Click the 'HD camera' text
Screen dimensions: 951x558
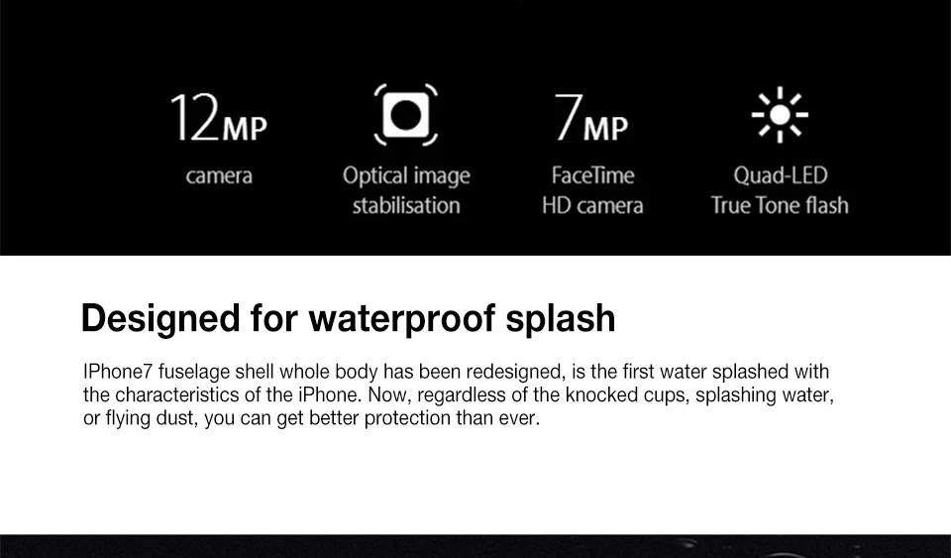592,205
